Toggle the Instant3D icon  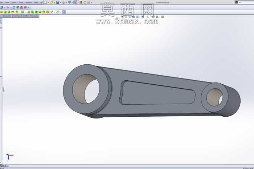click(x=64, y=12)
